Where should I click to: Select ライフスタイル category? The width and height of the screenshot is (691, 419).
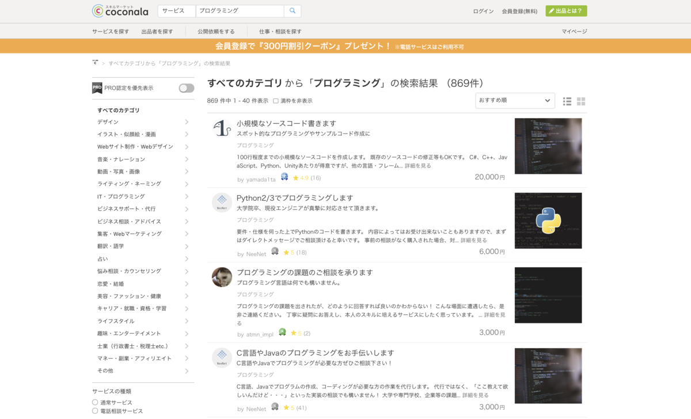pyautogui.click(x=116, y=321)
